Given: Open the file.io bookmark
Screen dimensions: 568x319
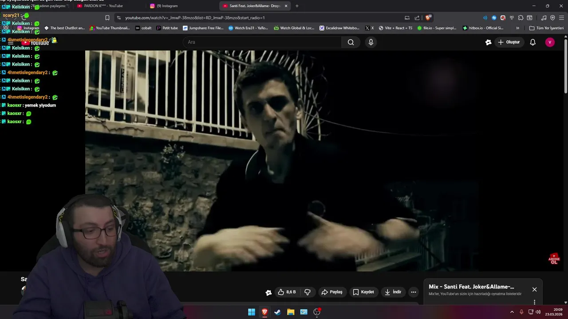Looking at the screenshot, I should coord(436,28).
